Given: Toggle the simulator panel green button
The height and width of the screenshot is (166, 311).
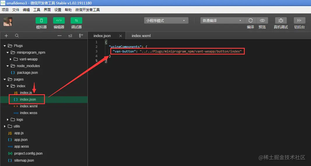Looking at the screenshot, I should point(41,20).
